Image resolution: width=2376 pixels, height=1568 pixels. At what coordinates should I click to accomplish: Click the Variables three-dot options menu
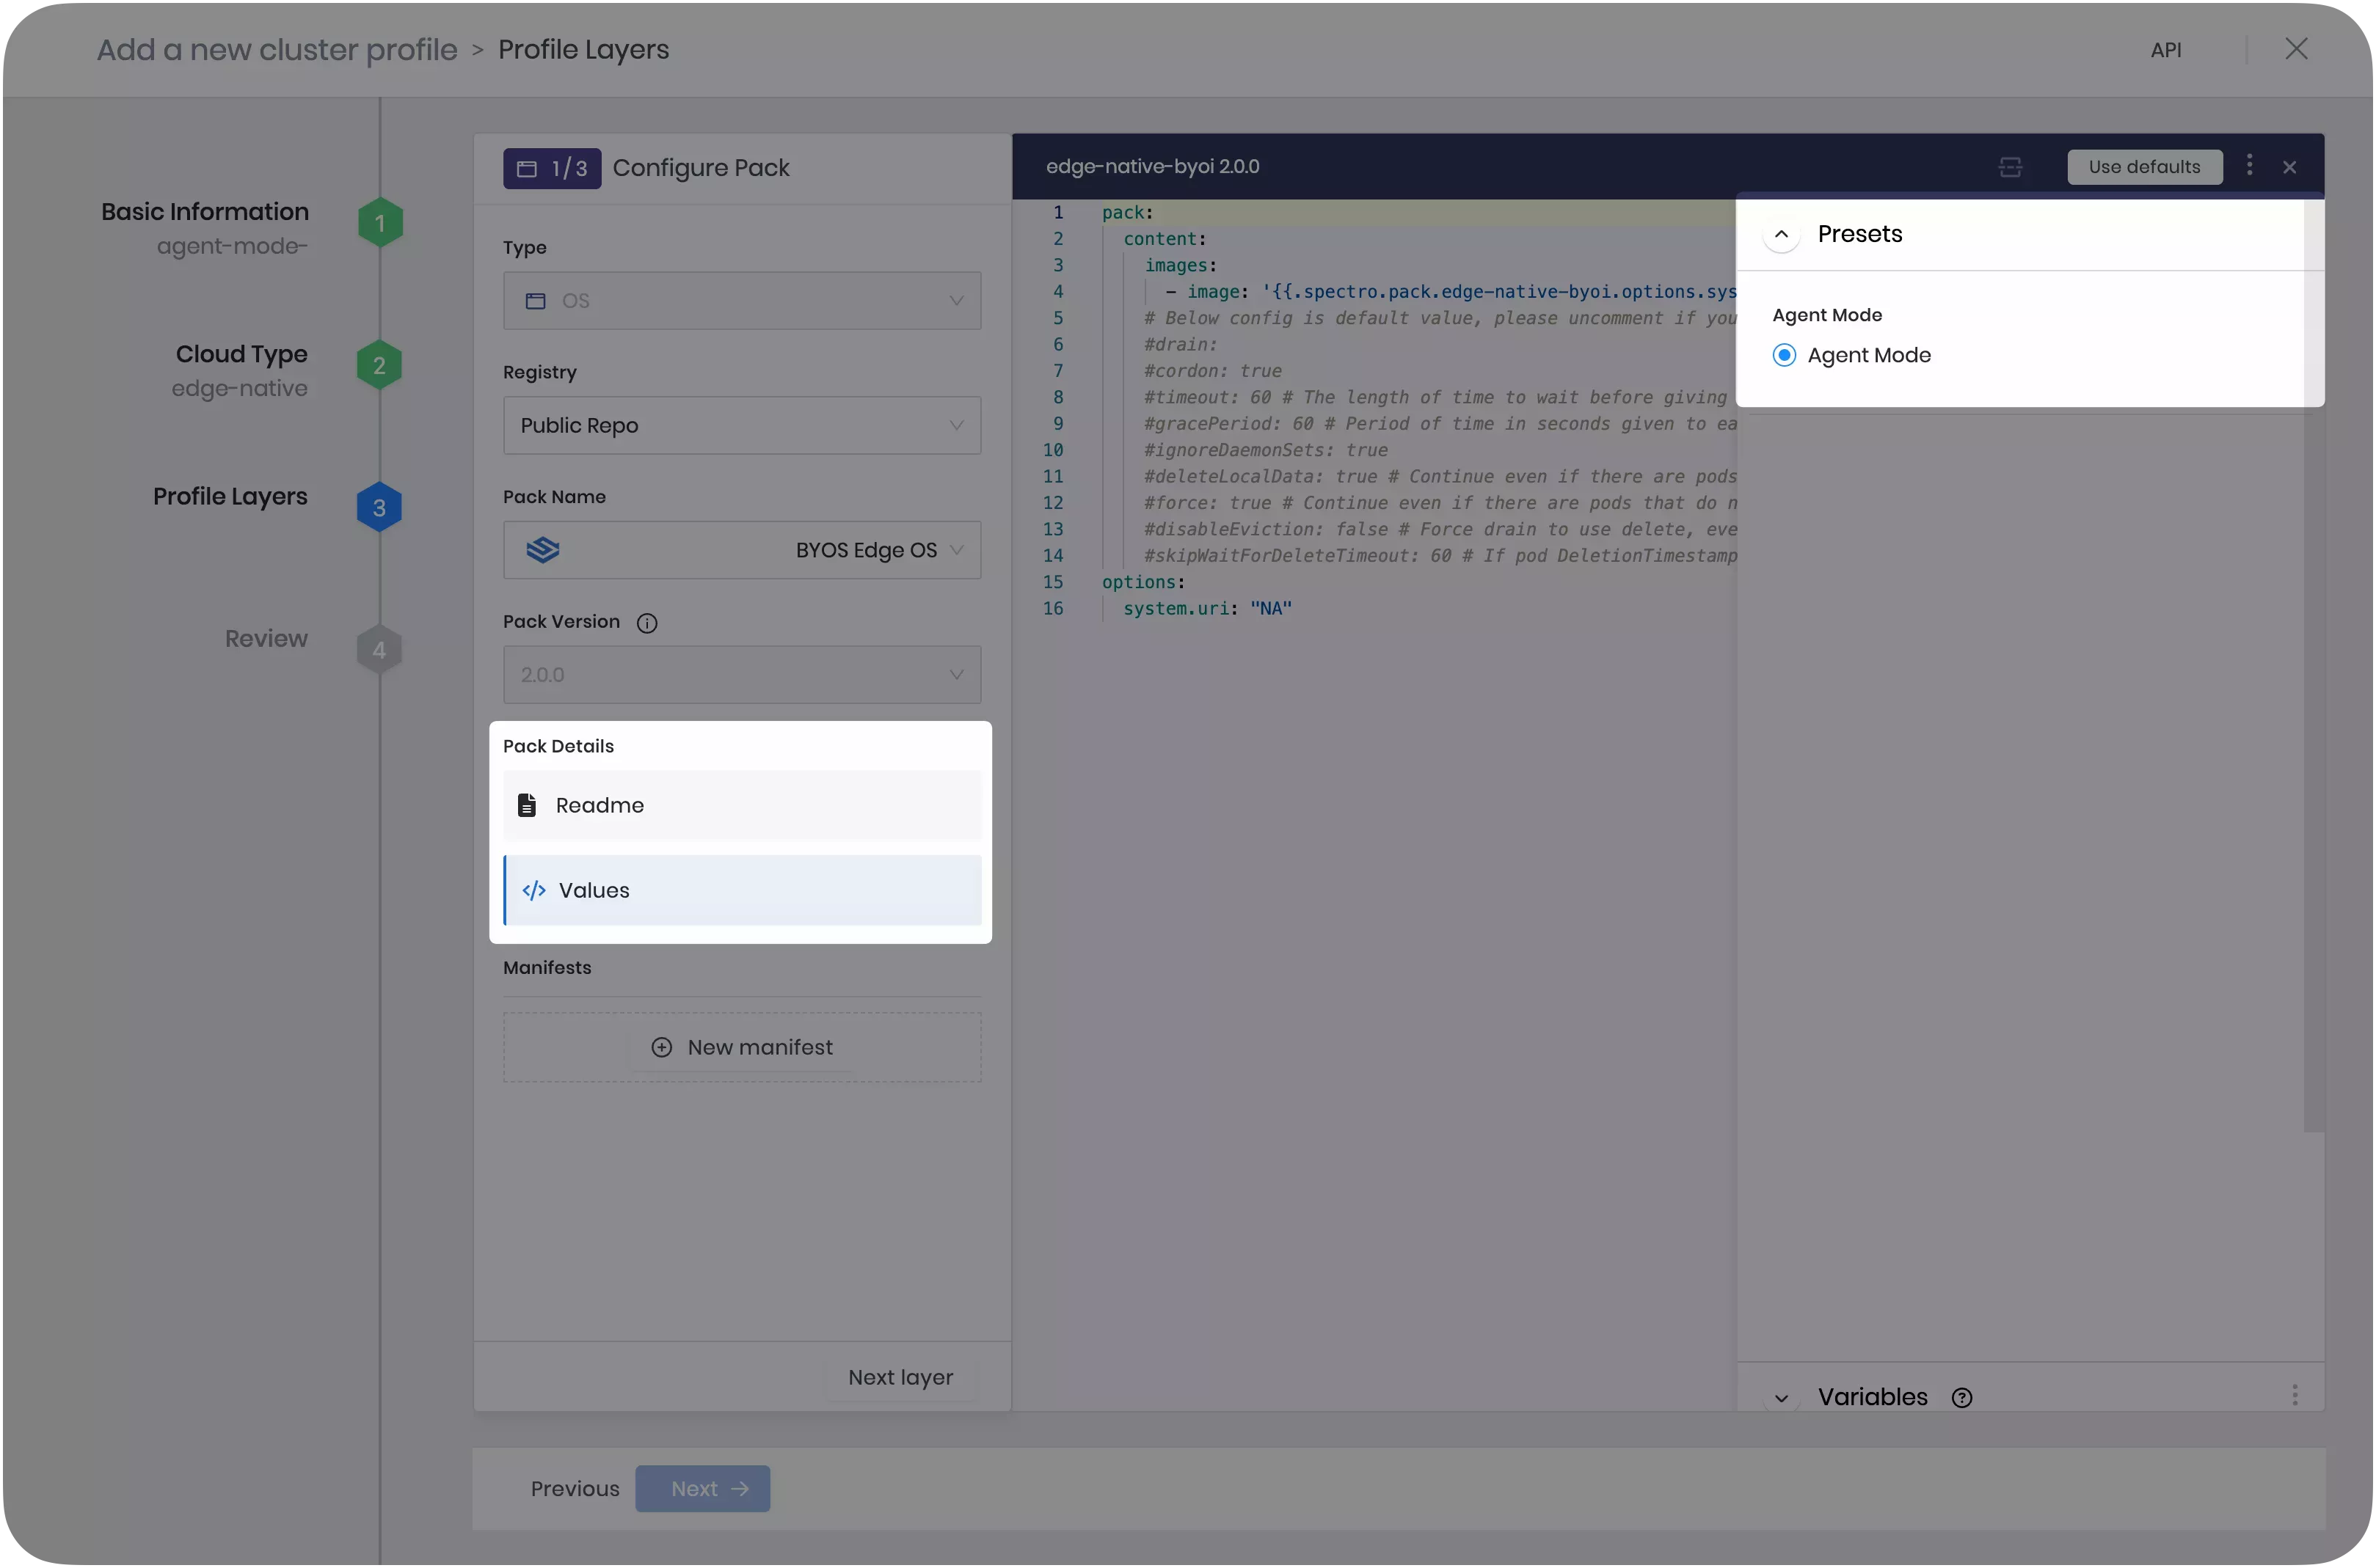pyautogui.click(x=2295, y=1395)
